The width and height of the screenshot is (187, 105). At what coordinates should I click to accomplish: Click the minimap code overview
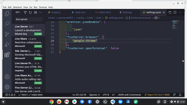[x=177, y=24]
